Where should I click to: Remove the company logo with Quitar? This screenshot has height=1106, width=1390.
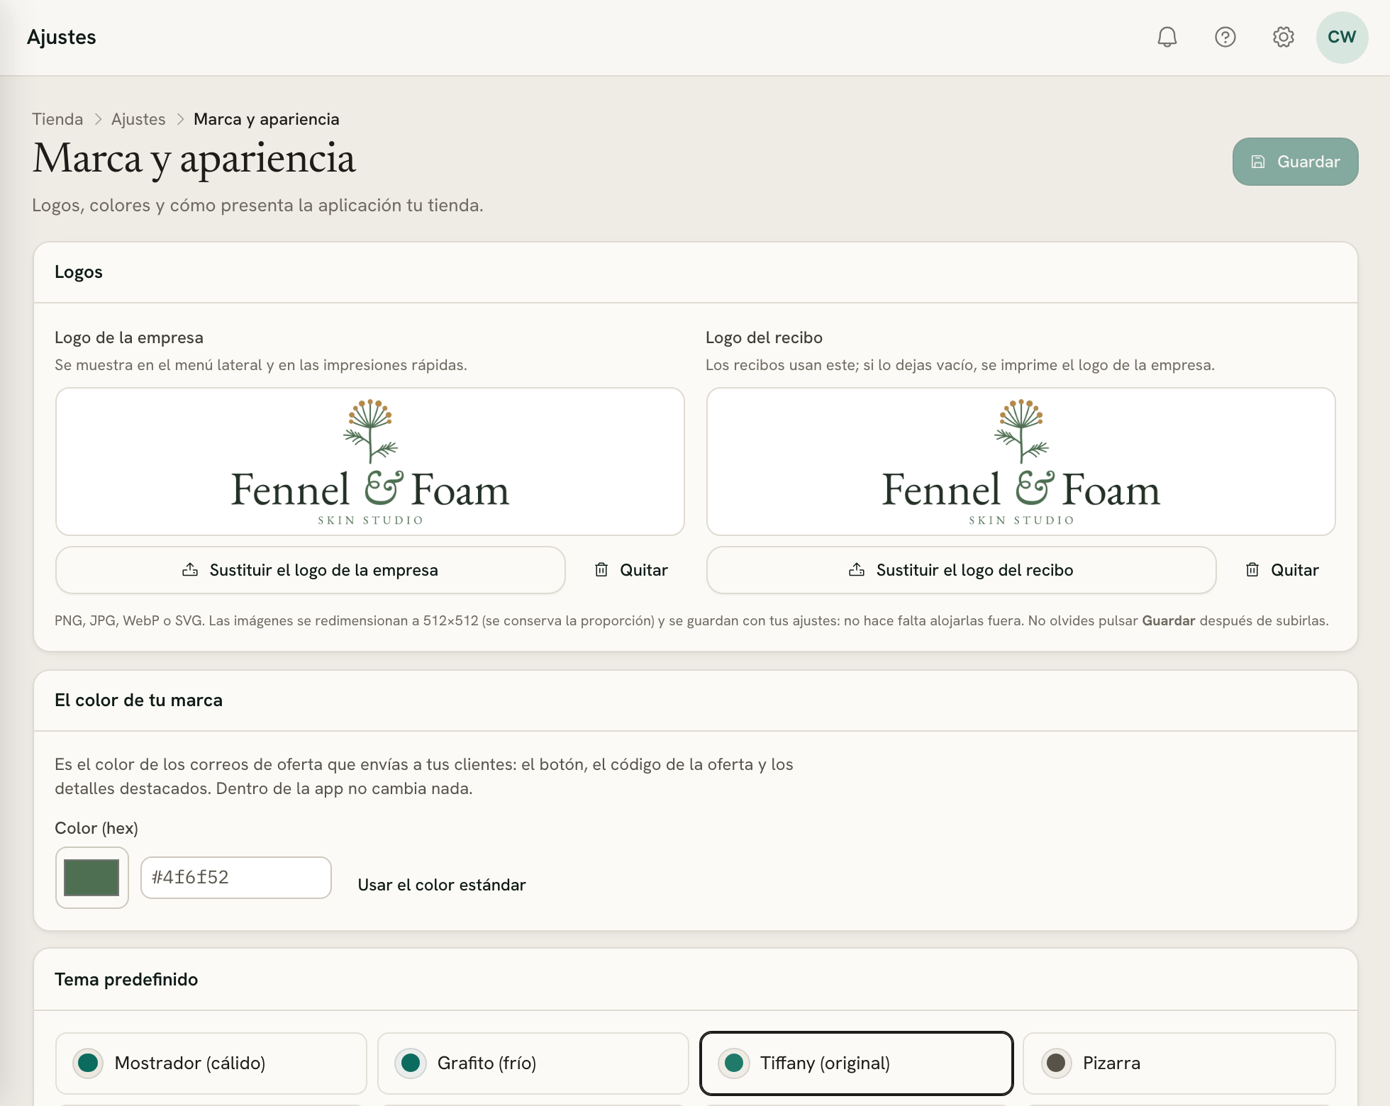tap(631, 570)
